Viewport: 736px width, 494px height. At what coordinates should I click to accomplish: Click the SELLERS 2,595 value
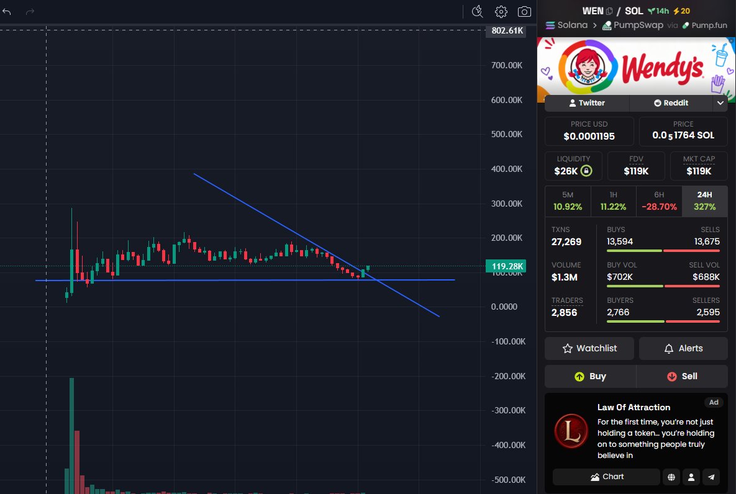point(708,312)
